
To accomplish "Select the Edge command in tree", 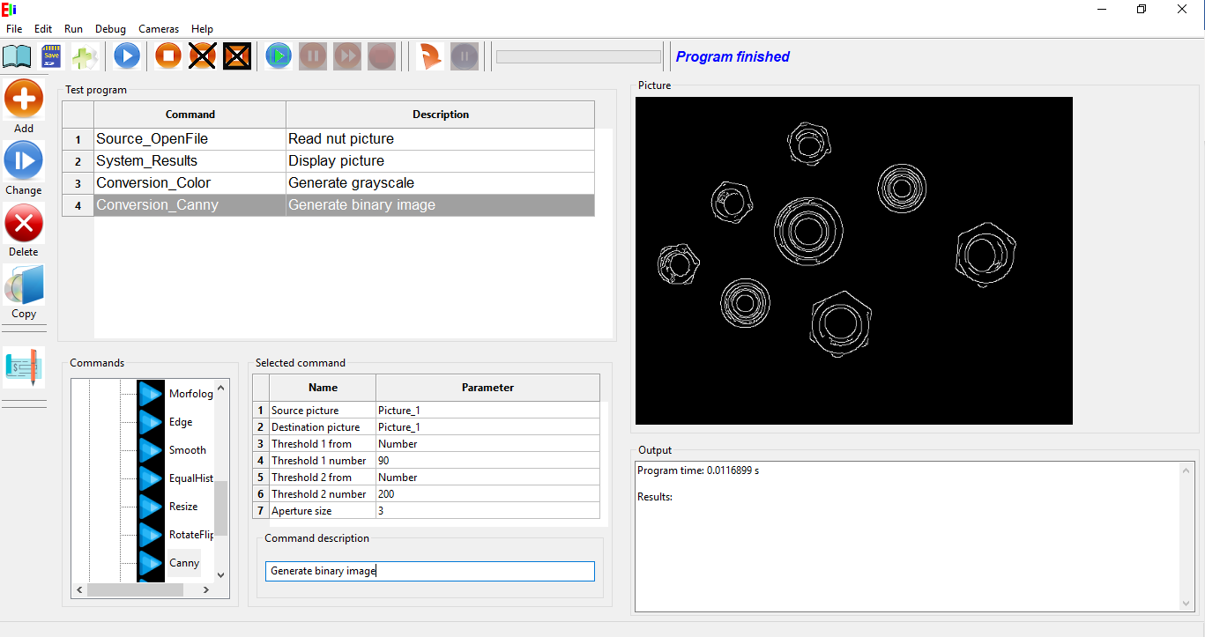I will [x=180, y=422].
